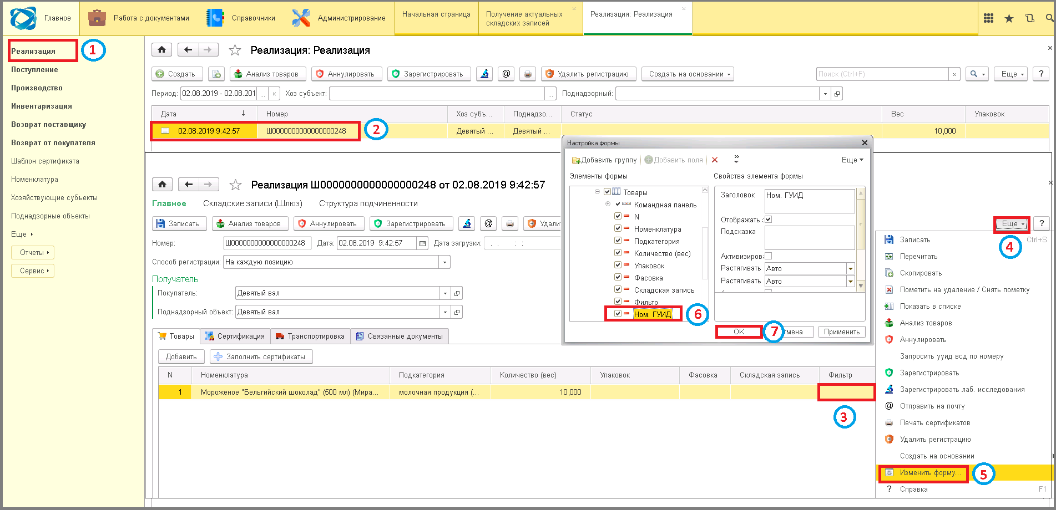
Task: Toggle the Фасовка checkbox in form elements
Action: click(x=618, y=277)
